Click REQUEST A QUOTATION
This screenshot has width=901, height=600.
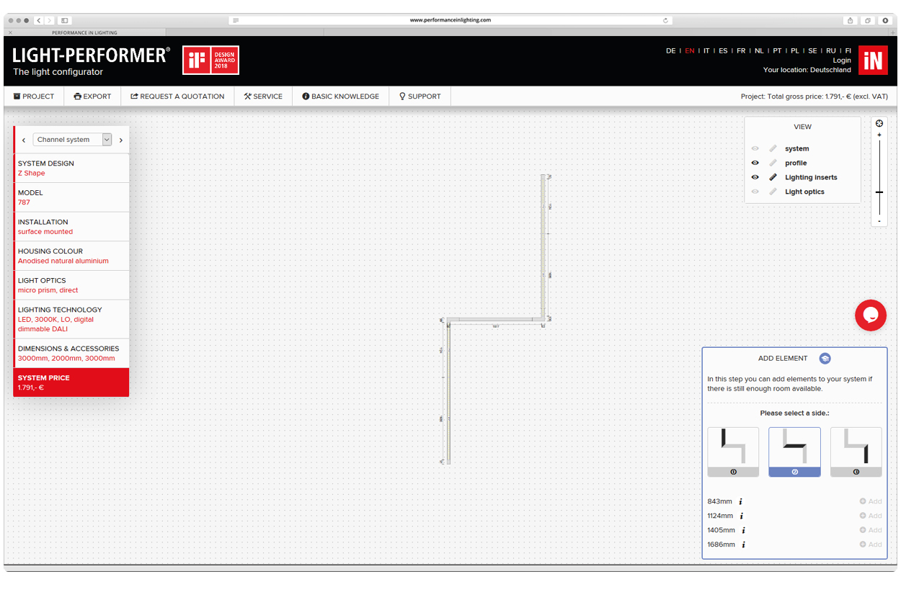177,97
